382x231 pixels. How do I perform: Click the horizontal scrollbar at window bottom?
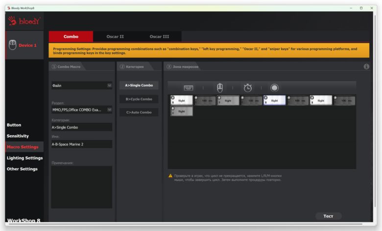tap(185, 224)
